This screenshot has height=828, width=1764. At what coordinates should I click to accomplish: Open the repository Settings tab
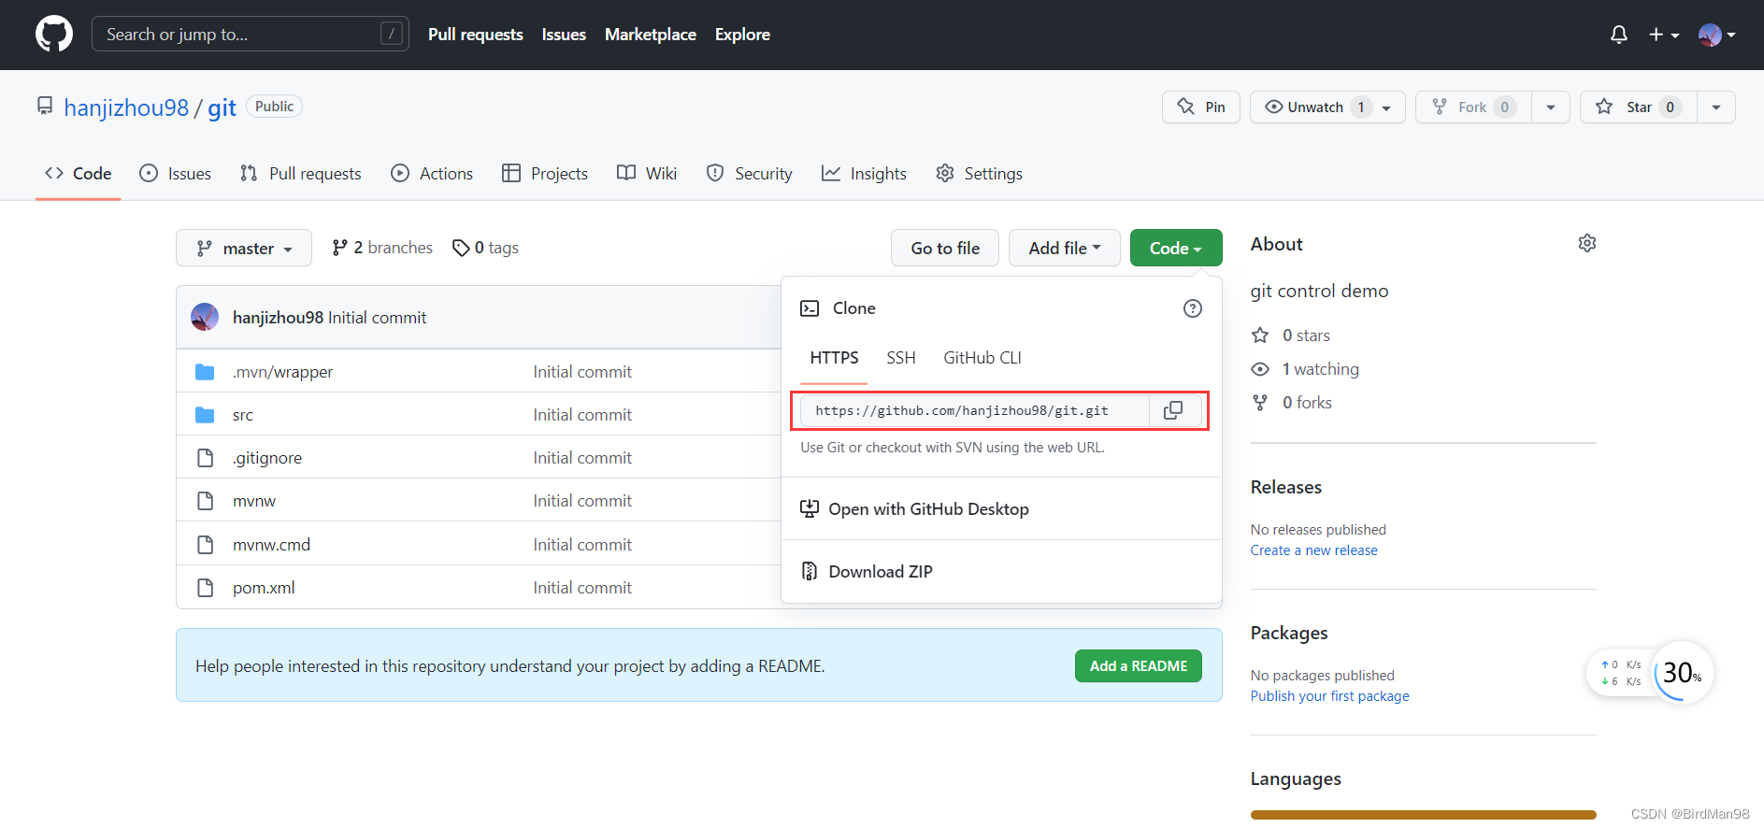(980, 174)
